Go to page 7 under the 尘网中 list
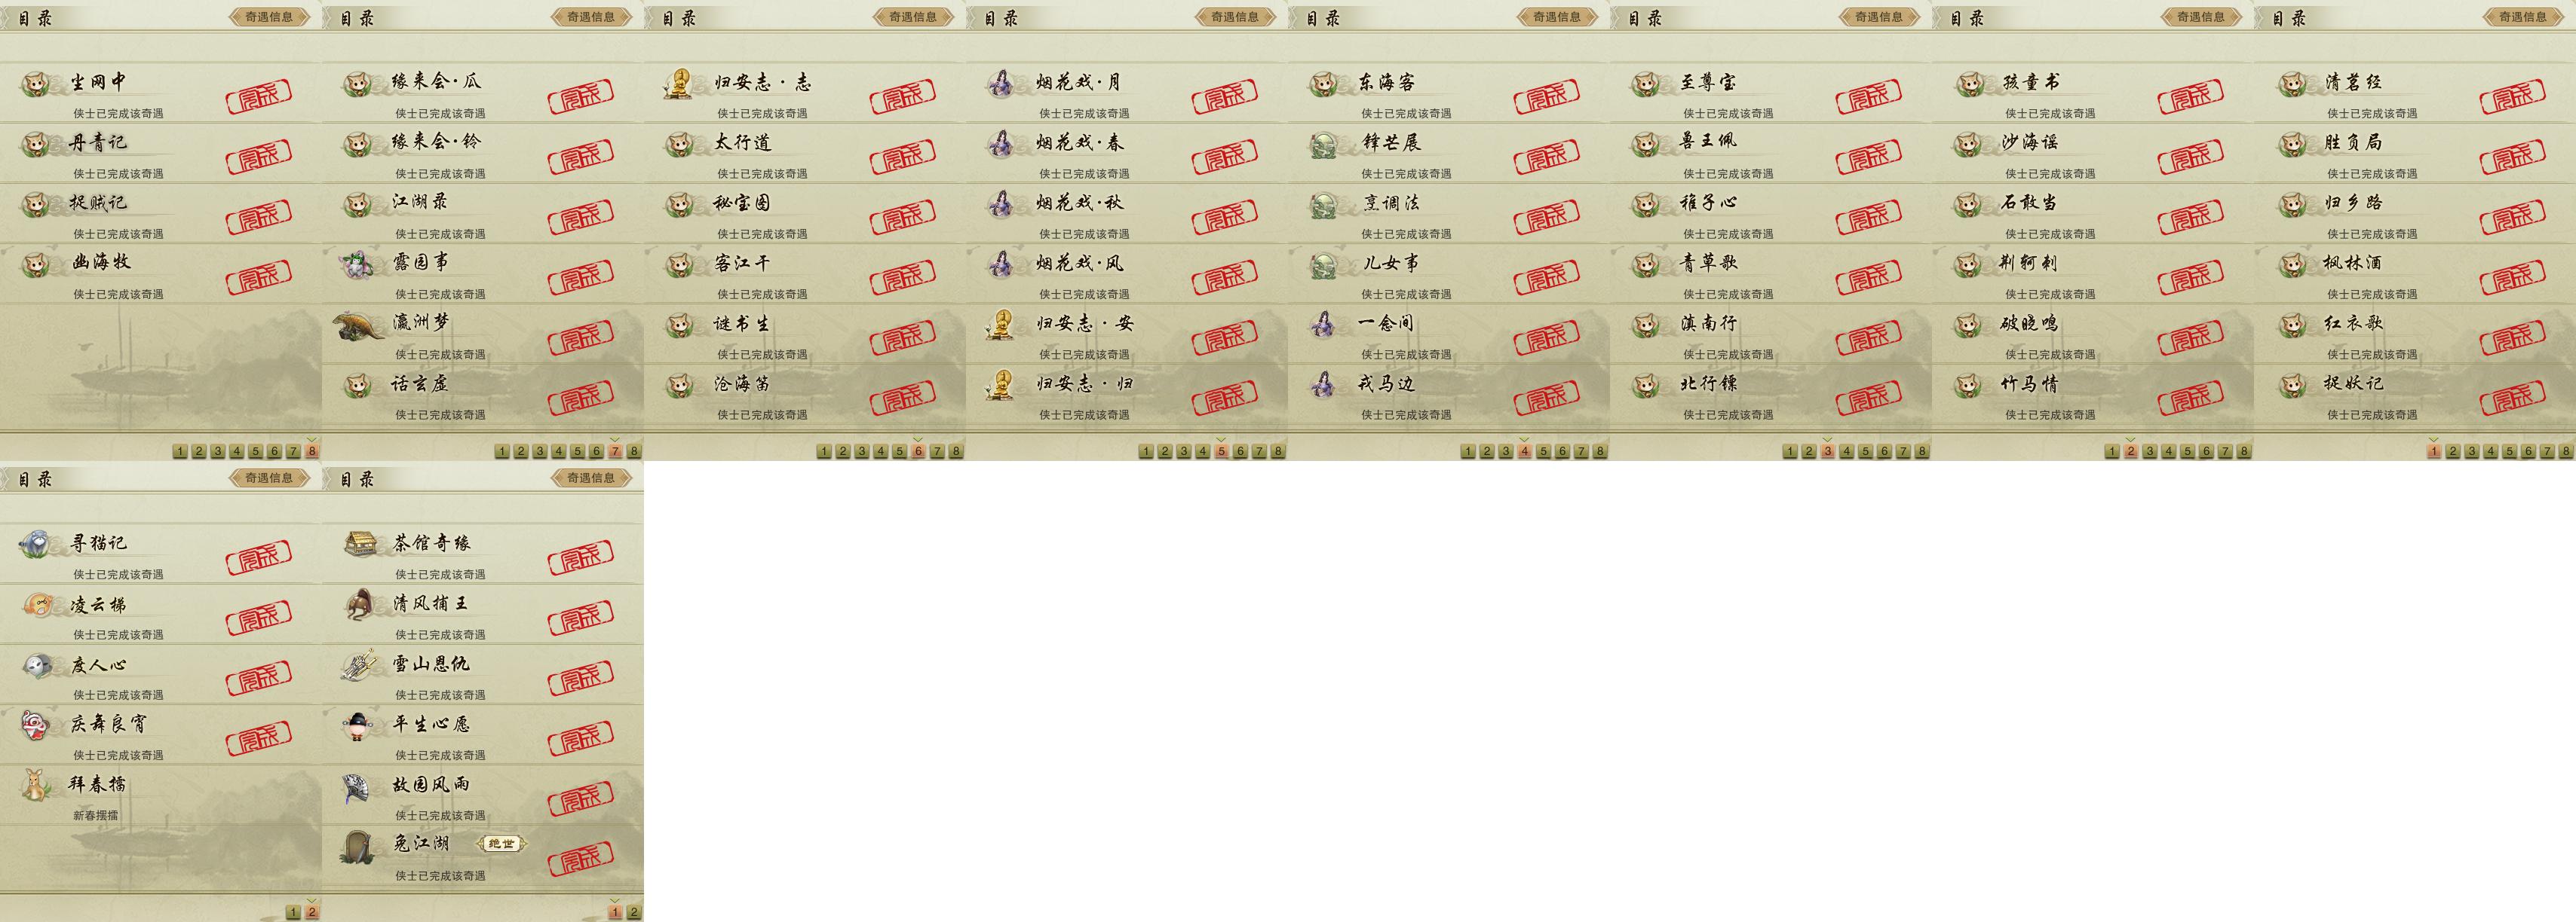Viewport: 2576px width, 922px height. tap(293, 451)
